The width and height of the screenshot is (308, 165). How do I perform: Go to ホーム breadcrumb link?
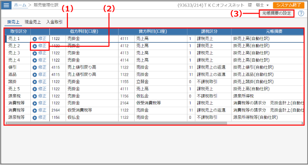pos(20,5)
